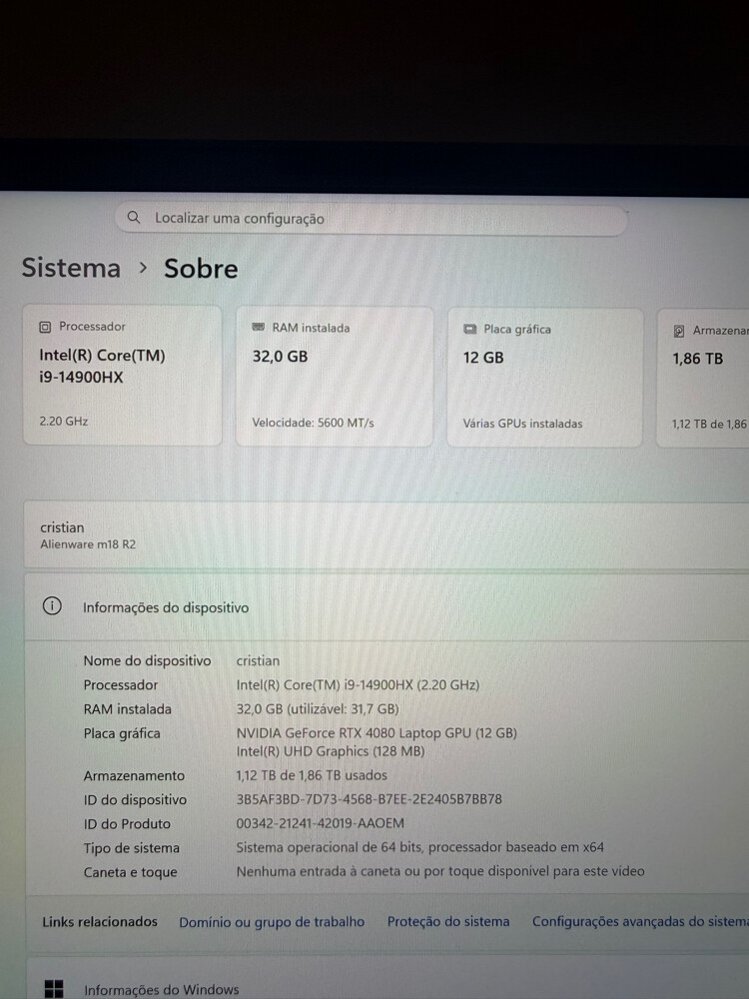This screenshot has width=749, height=999.
Task: Click the RAM instalada memory icon
Action: 258,328
